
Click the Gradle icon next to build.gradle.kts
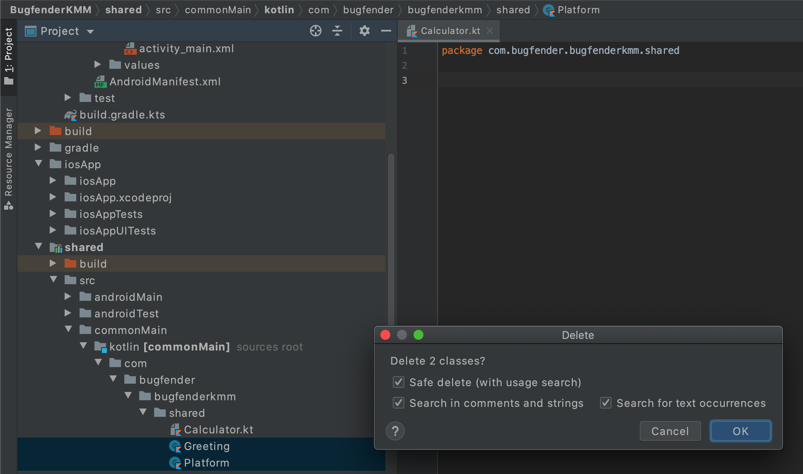pos(70,115)
